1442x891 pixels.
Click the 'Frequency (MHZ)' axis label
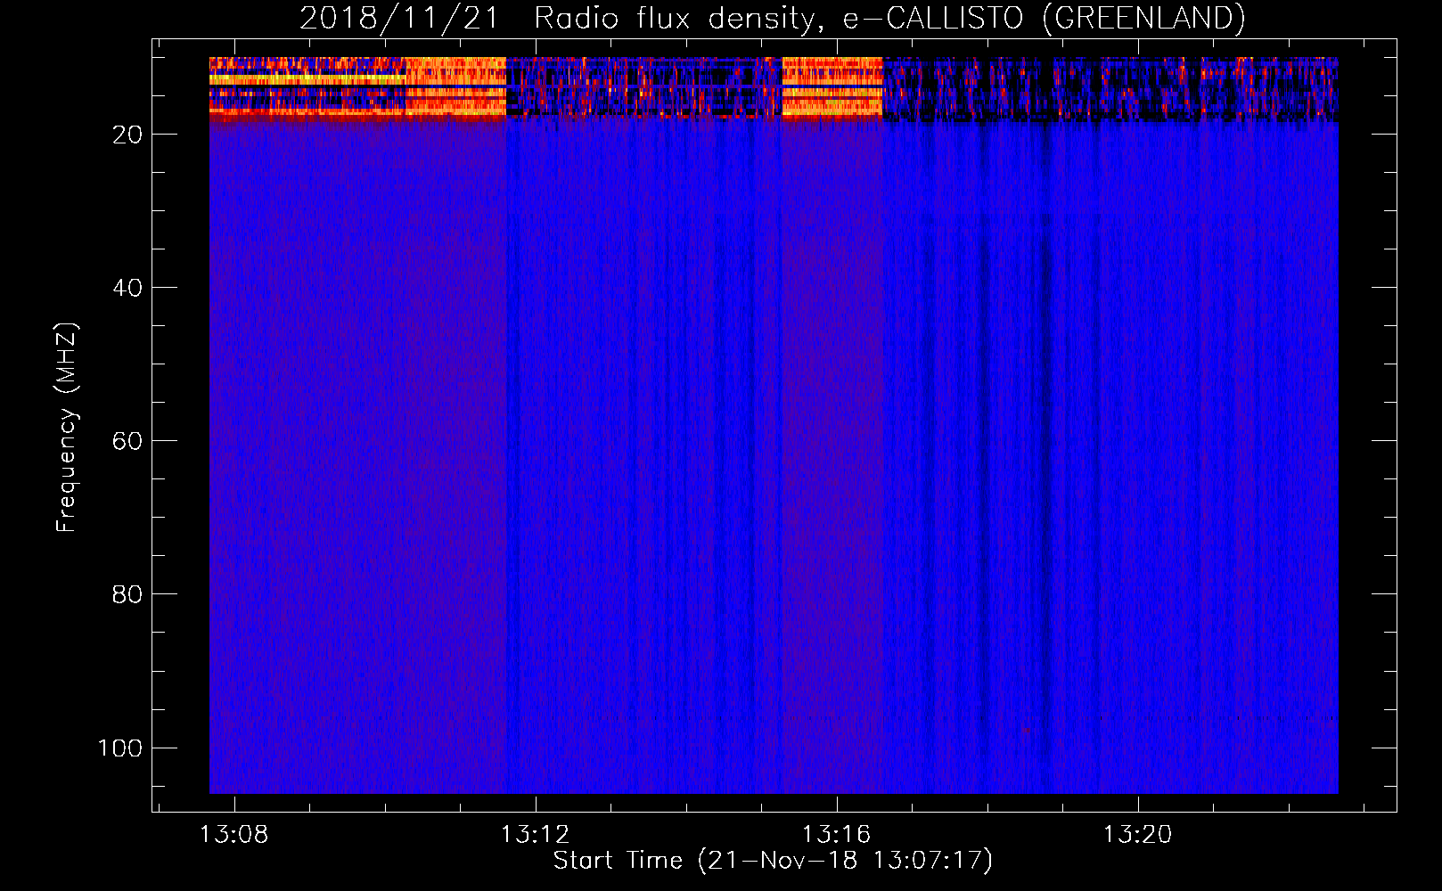point(67,428)
